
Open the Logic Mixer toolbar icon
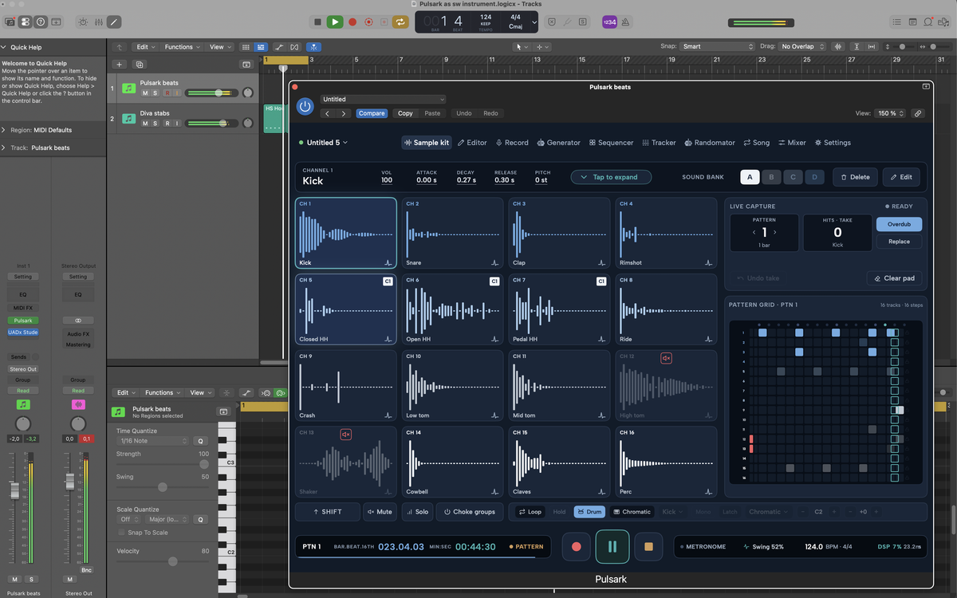[x=99, y=22]
